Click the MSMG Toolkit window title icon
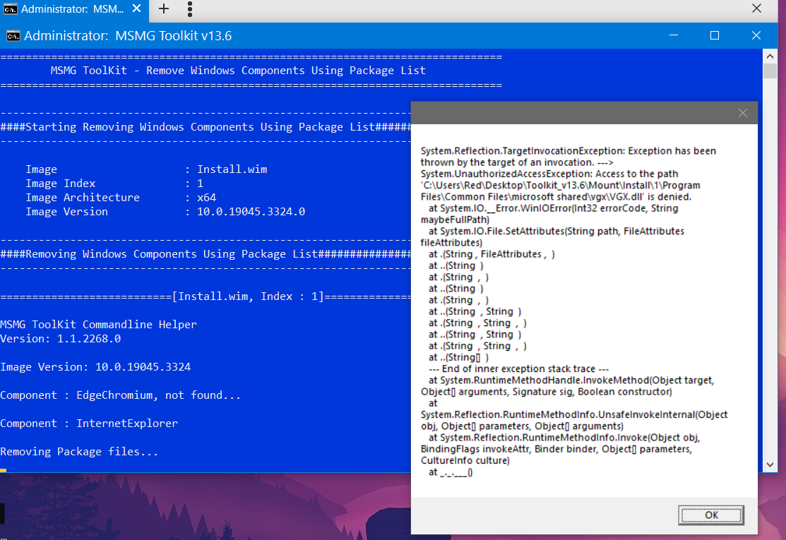This screenshot has width=786, height=540. click(13, 36)
